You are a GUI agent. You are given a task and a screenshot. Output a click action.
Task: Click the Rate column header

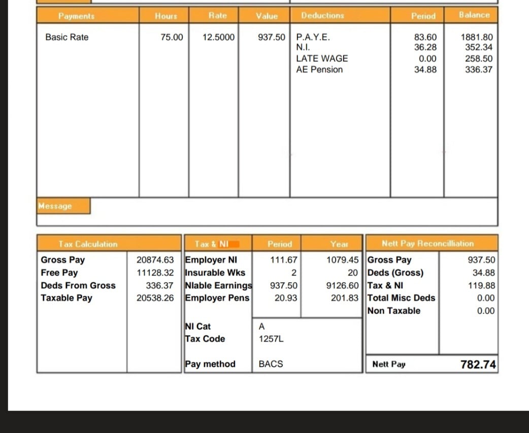[x=218, y=16]
